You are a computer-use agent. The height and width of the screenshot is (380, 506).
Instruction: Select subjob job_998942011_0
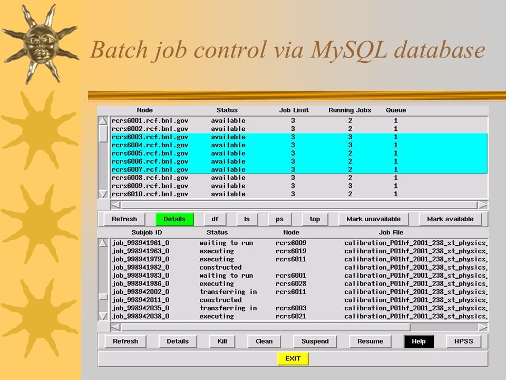[299, 300]
